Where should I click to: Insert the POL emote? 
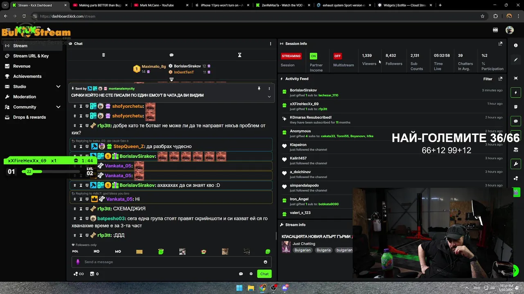tap(75, 252)
